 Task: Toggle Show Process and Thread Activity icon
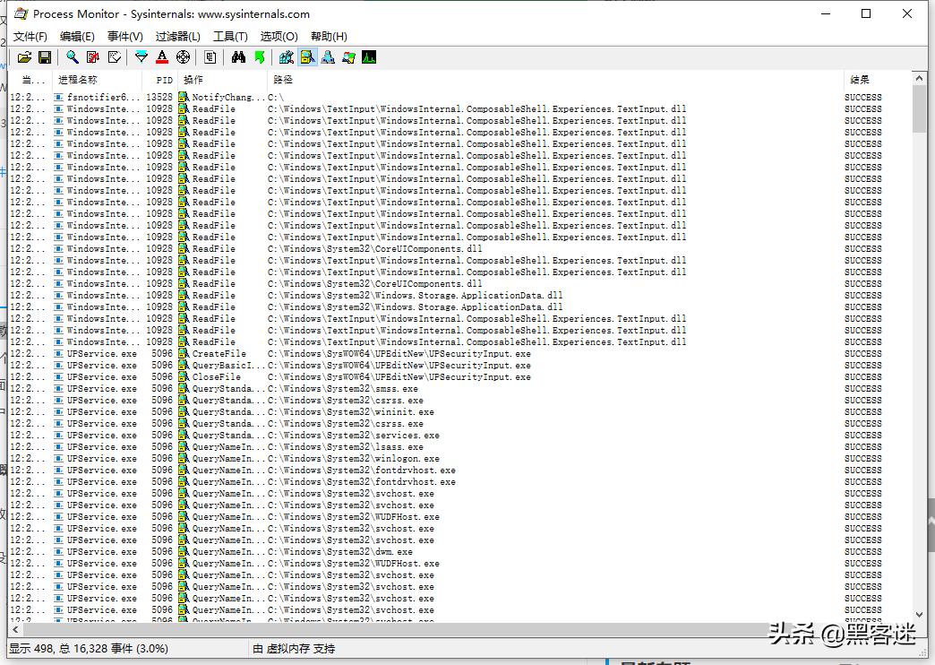pos(349,57)
